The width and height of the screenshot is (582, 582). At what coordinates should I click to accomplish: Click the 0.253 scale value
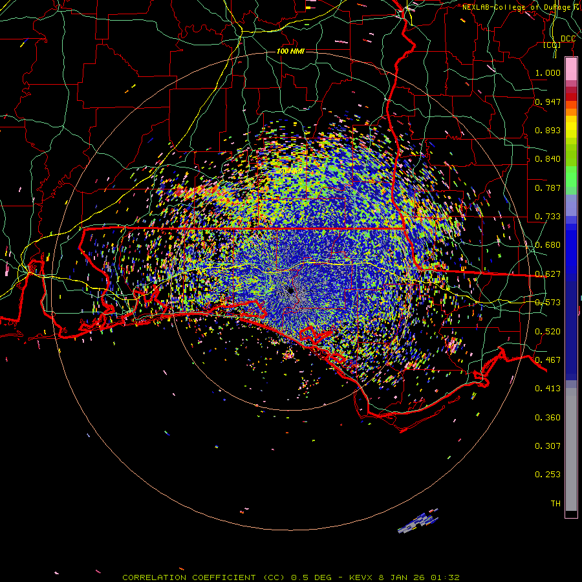[548, 475]
